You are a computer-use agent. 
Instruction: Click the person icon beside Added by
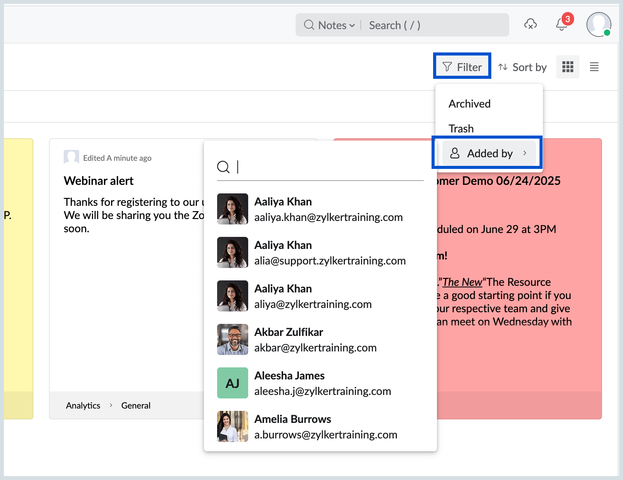coord(455,153)
